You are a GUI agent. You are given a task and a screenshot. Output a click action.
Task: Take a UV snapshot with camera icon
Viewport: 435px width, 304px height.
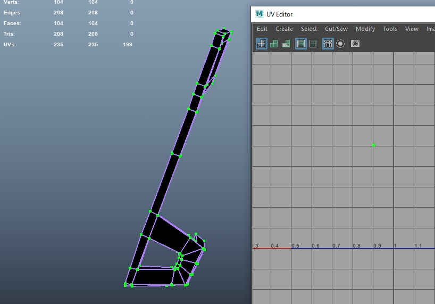pyautogui.click(x=355, y=44)
